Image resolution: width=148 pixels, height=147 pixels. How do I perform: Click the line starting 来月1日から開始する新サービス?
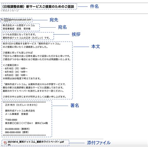point(32,44)
